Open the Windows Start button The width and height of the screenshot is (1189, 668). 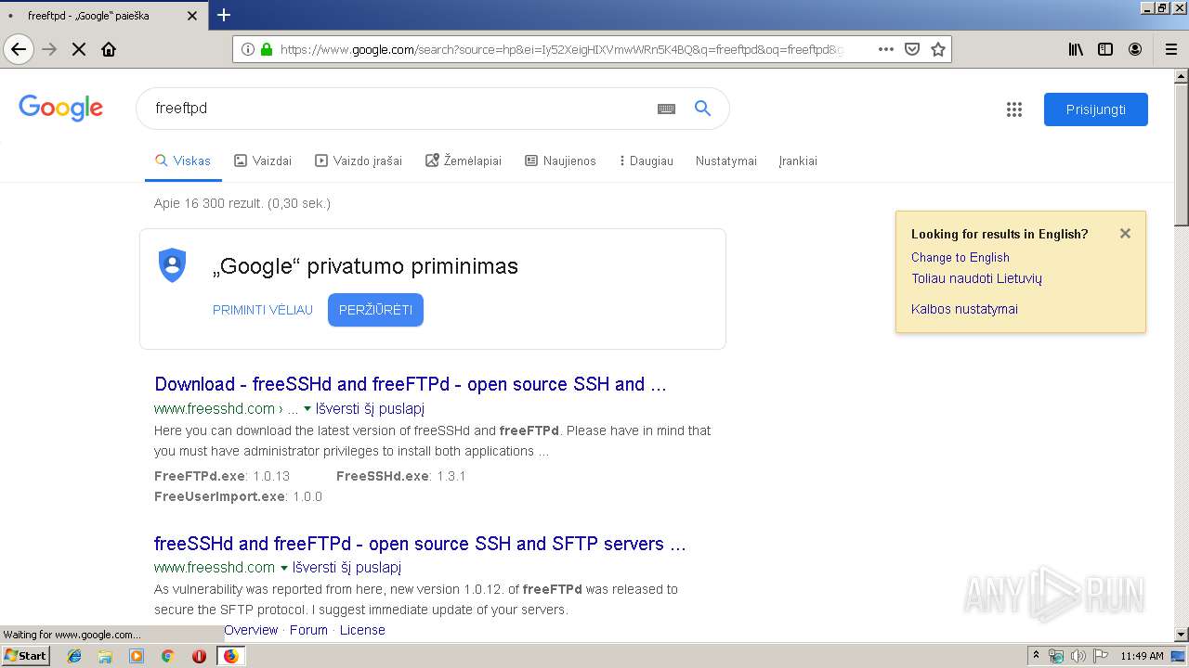[x=25, y=656]
